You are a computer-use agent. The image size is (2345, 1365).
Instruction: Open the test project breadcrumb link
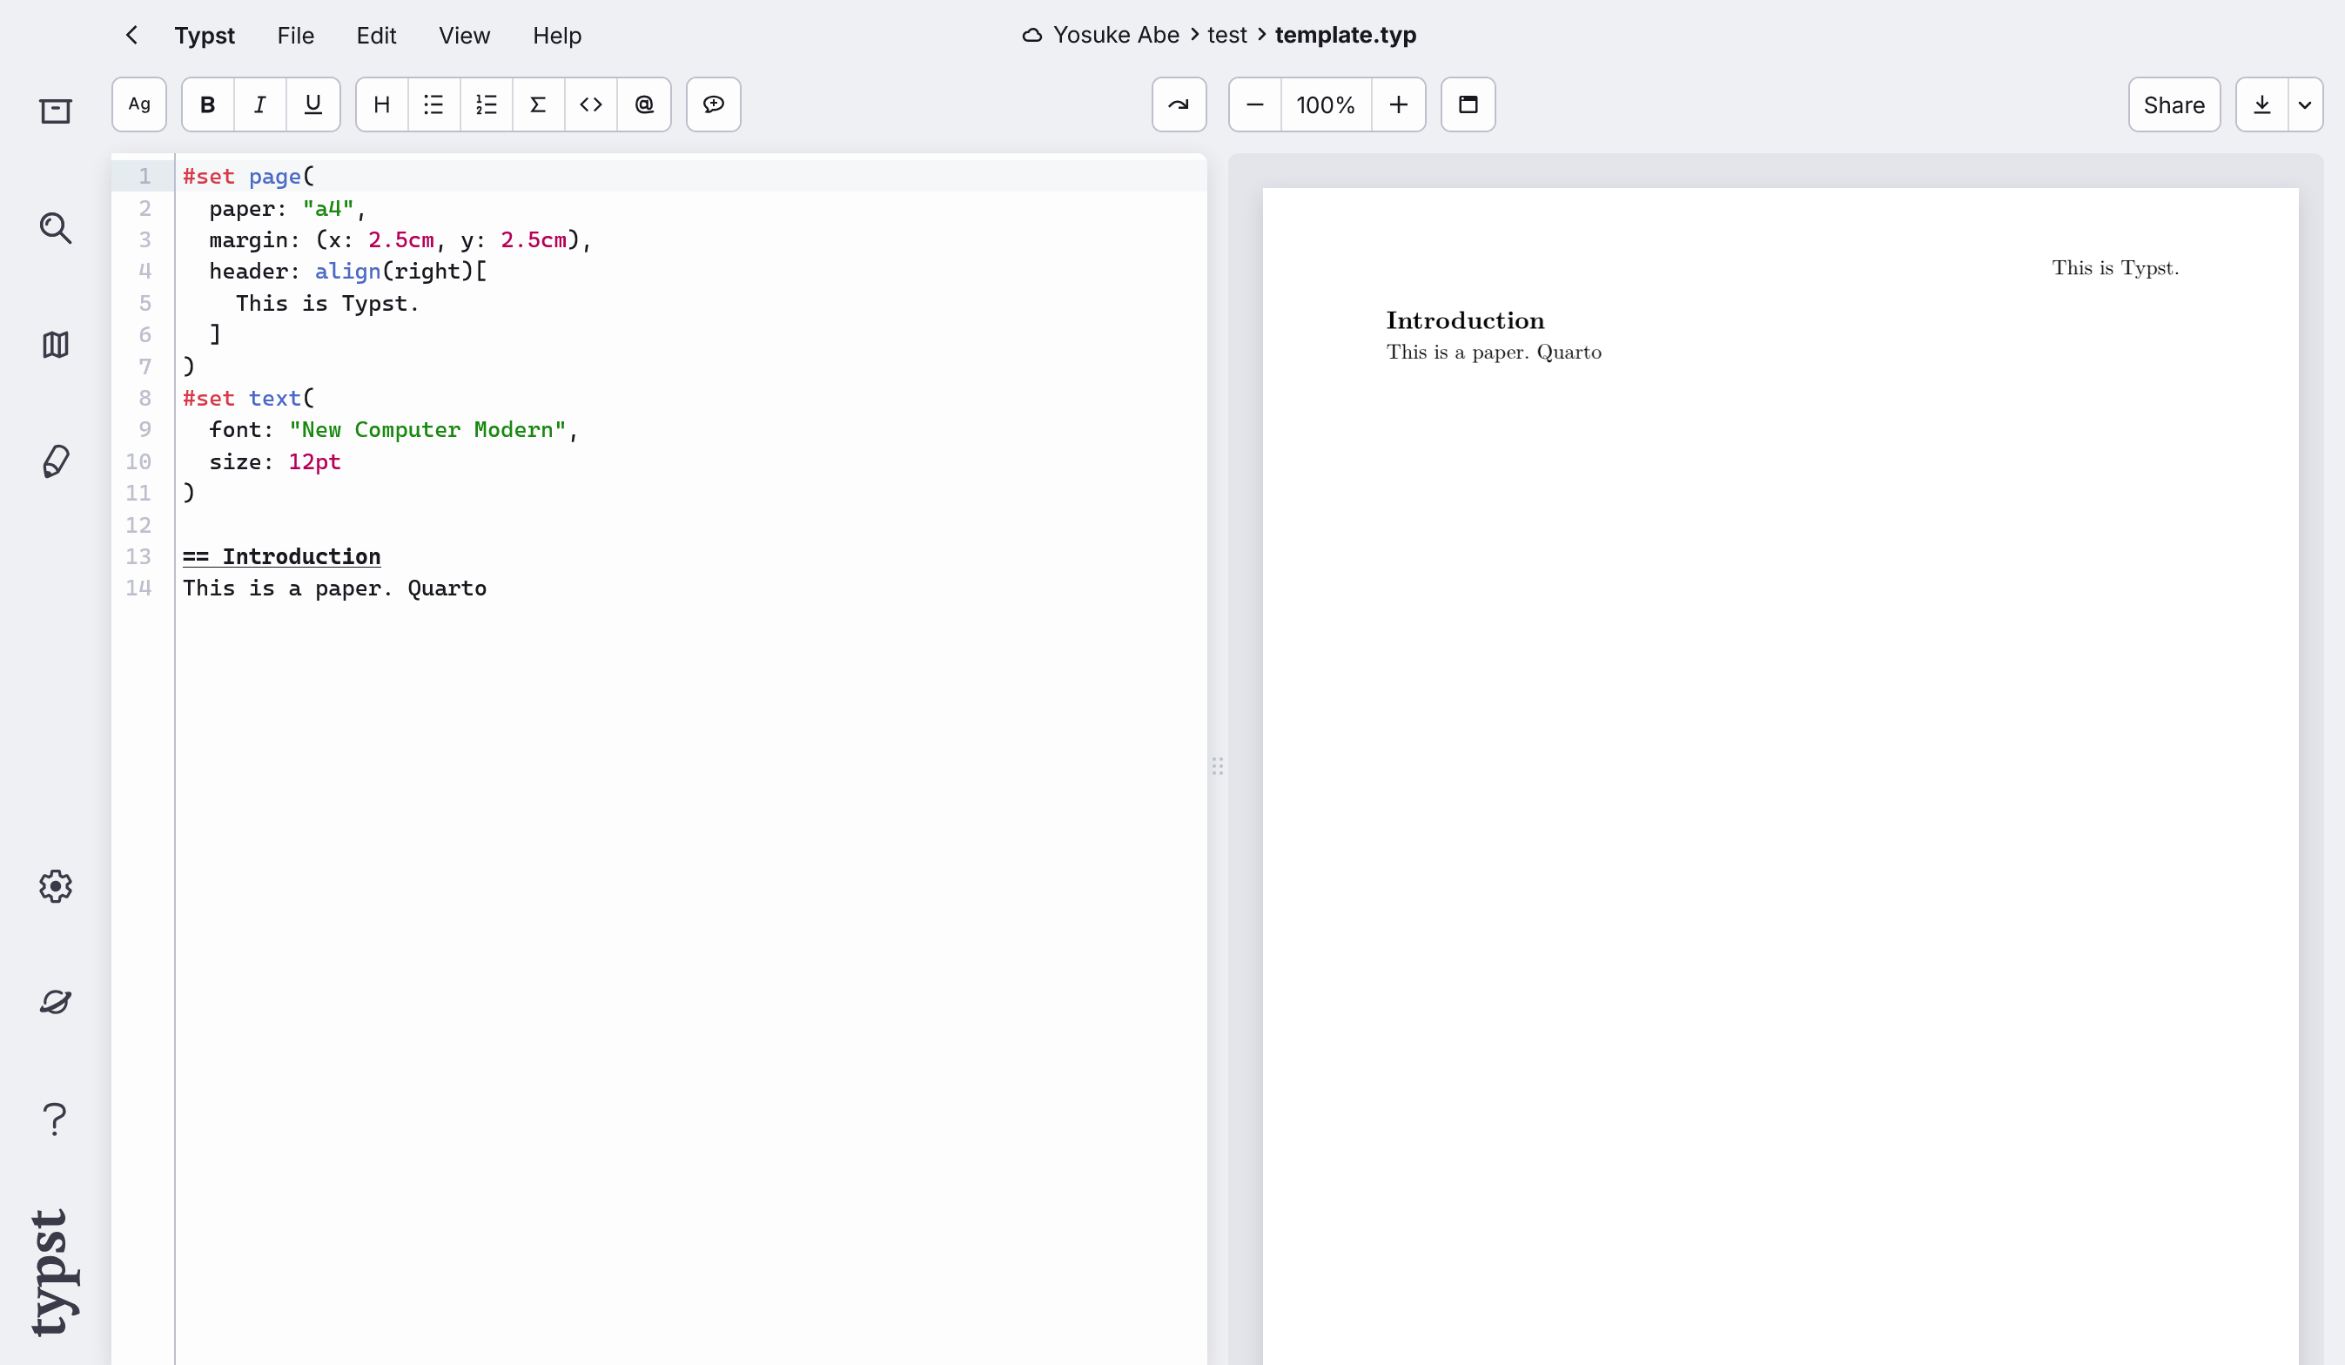click(1226, 36)
